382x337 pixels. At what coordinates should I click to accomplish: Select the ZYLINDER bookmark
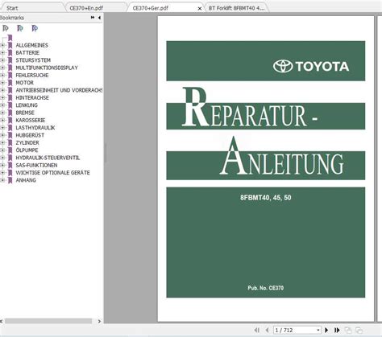(27, 143)
